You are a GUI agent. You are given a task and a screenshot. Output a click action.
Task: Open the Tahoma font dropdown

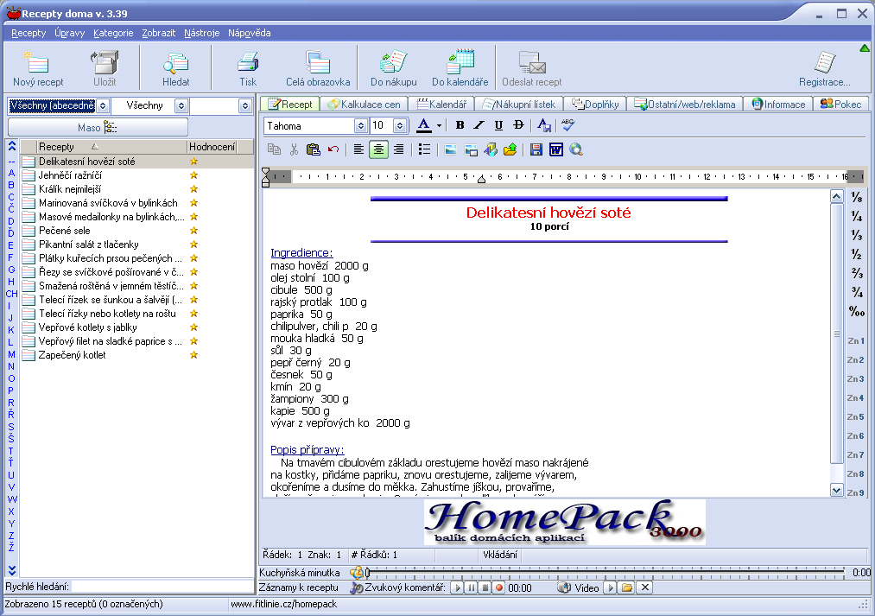(x=360, y=125)
